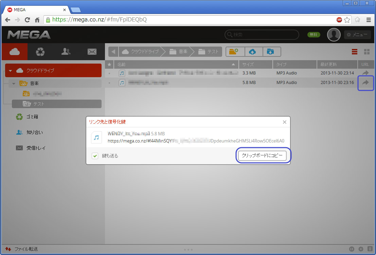Collapse the クラウドドライブ tree

point(11,71)
